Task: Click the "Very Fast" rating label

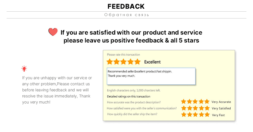Action: click(x=218, y=115)
